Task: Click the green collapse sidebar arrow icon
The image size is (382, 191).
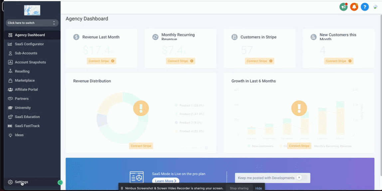Action: [x=60, y=182]
